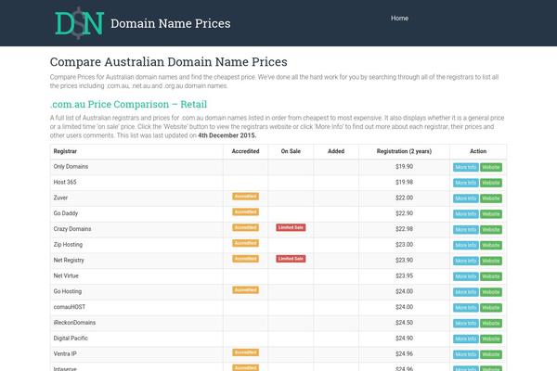Visit Website for Host 365

[x=491, y=183]
